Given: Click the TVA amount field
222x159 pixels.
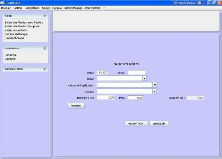Looking at the screenshot, I should pos(136,97).
